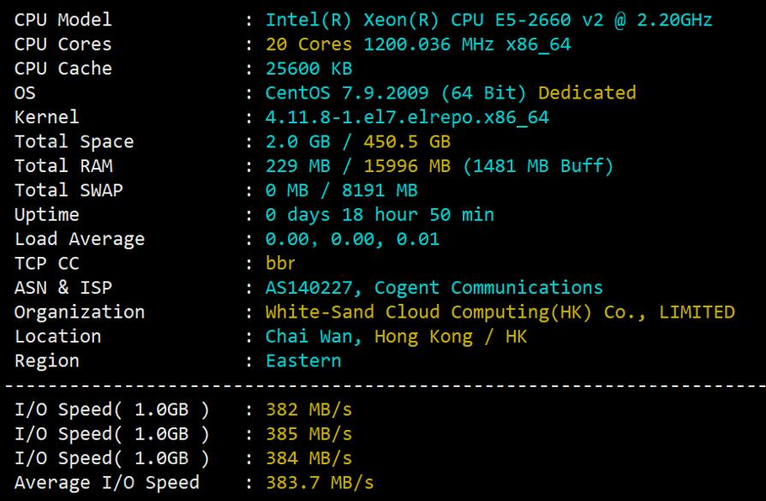The image size is (766, 501).
Task: Click the '450.5 GB' total space value
Action: (407, 141)
